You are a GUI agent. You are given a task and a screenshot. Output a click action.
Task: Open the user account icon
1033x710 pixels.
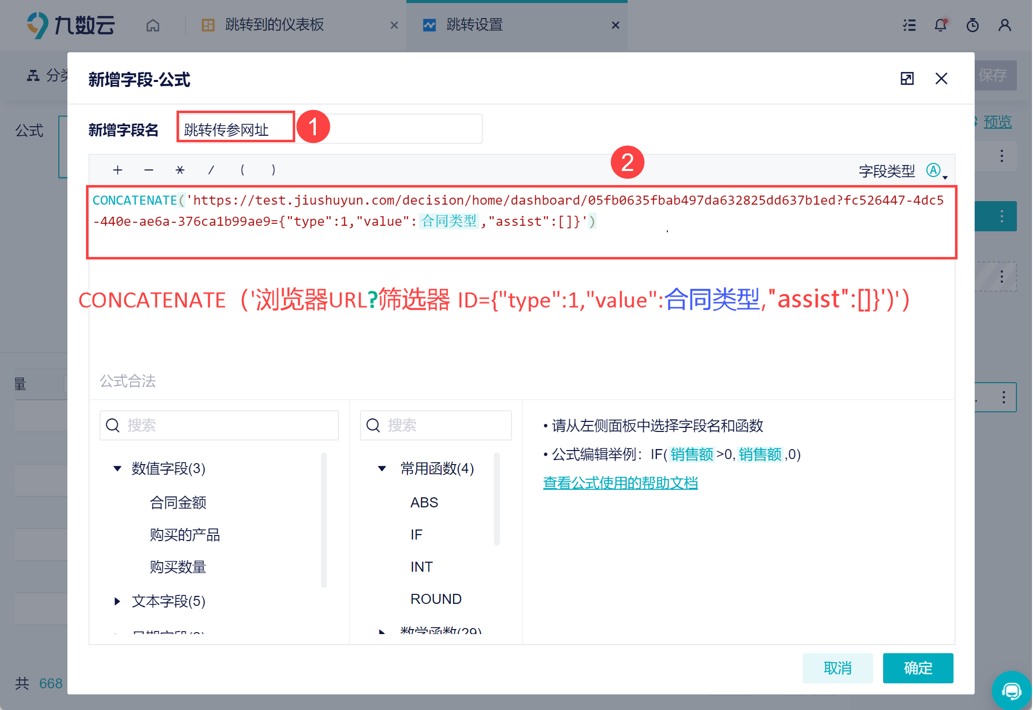[x=1005, y=25]
